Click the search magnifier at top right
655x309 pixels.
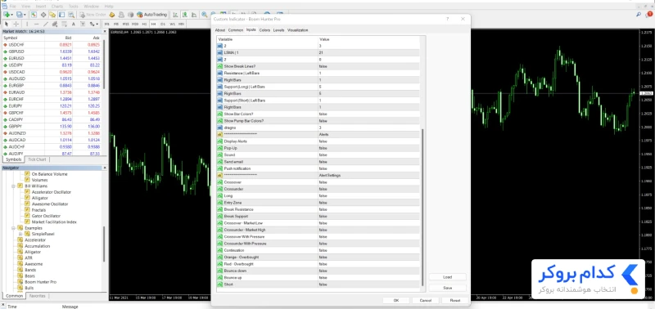639,15
